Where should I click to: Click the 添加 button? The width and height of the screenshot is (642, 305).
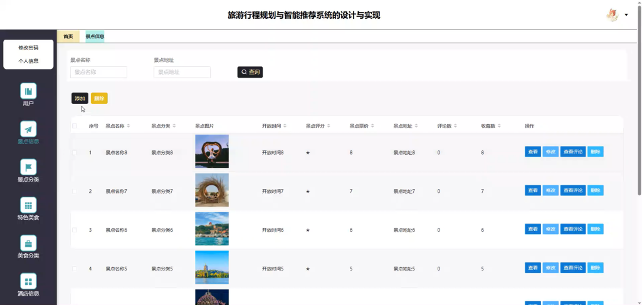[x=80, y=98]
